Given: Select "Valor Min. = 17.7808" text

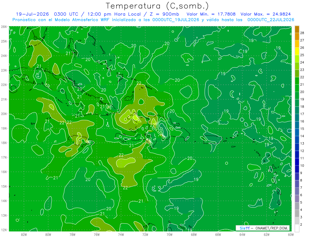Looking at the screenshot, I should click(211, 14).
